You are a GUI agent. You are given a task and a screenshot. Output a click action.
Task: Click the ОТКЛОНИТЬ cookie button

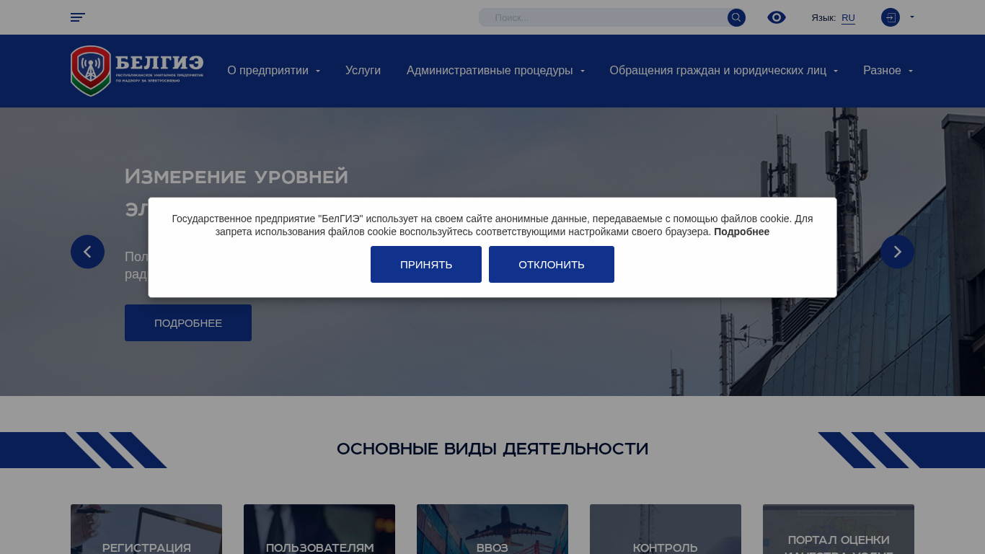click(552, 265)
